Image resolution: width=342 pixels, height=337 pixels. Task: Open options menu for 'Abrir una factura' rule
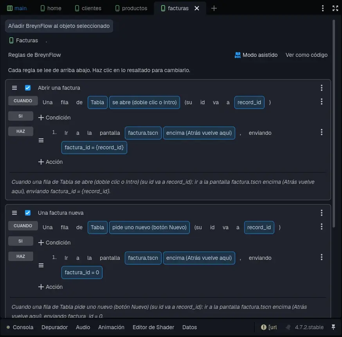click(322, 88)
